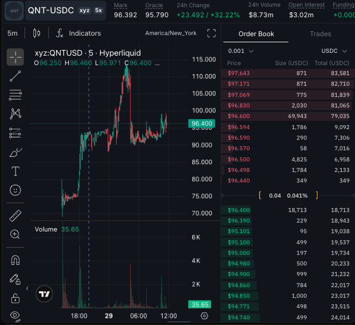
Task: Click the bid price $94.900
Action: (x=239, y=274)
